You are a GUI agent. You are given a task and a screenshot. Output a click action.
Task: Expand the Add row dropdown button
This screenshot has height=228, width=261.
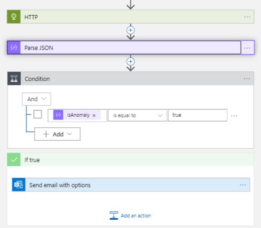(x=57, y=134)
